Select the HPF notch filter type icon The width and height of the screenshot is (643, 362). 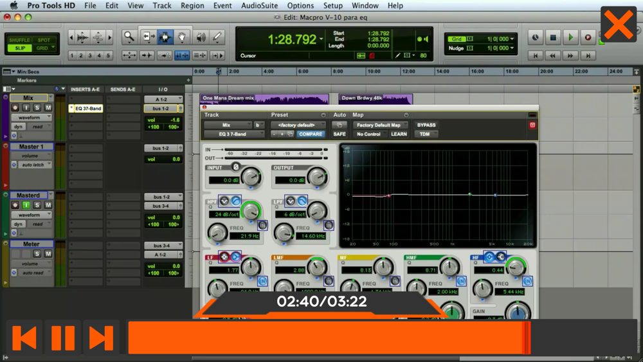224,201
